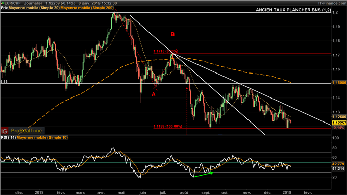Select the Journalier timeframe label
The height and width of the screenshot is (195, 347).
point(33,3)
